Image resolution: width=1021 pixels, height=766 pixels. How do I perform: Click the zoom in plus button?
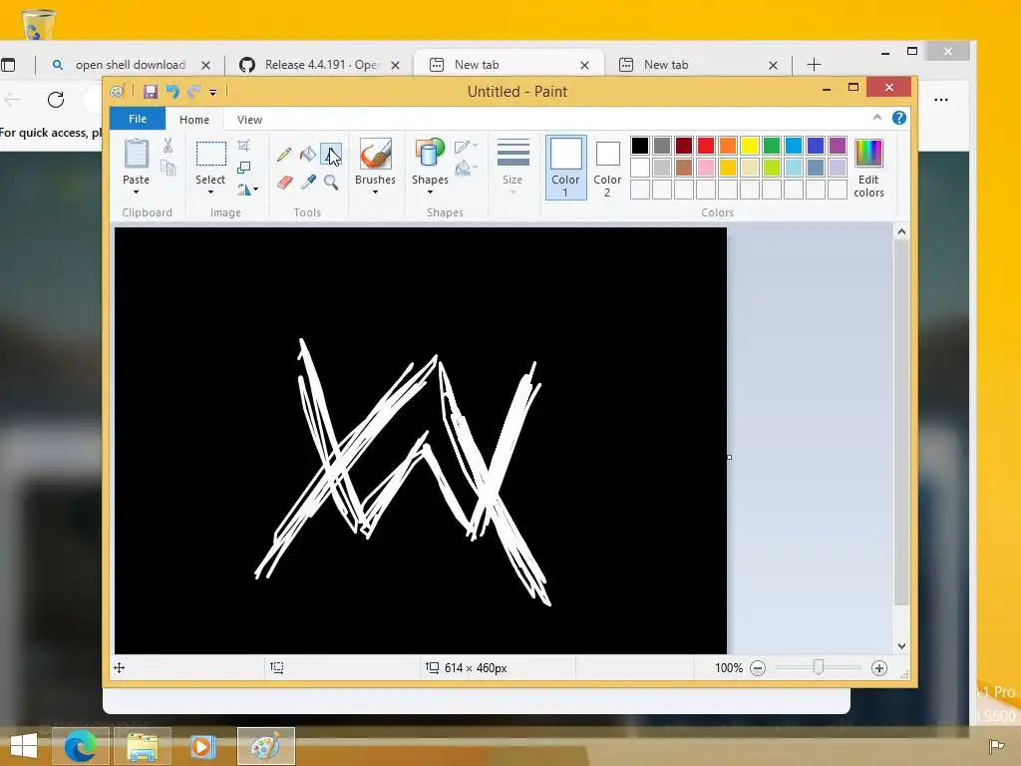[x=879, y=668]
